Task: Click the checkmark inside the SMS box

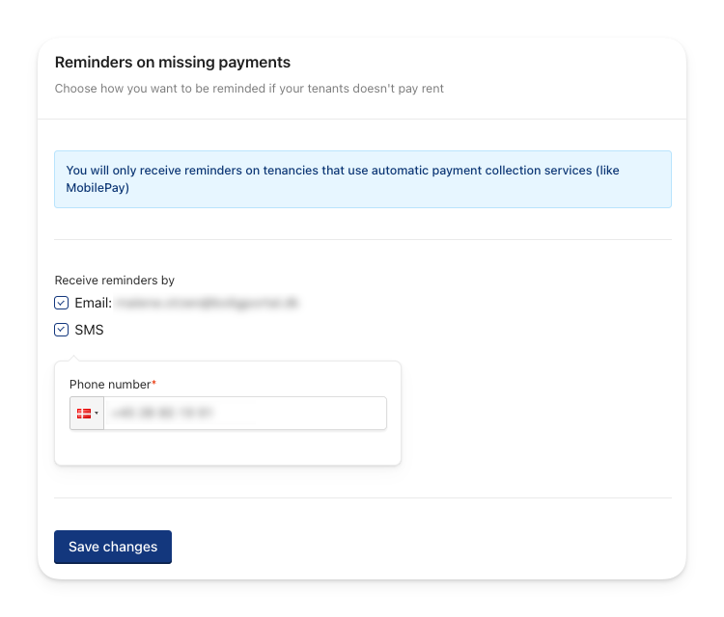Action: (62, 330)
